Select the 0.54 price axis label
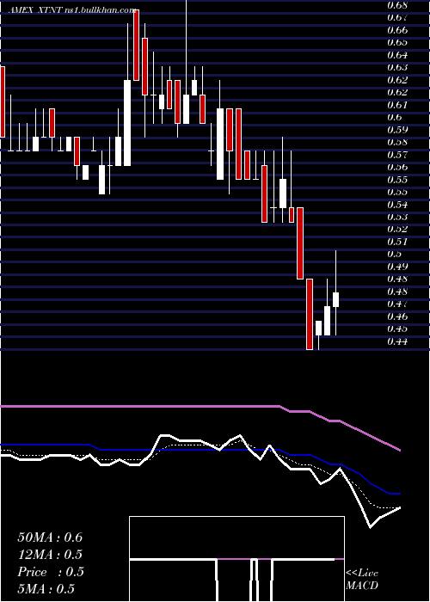430x602 pixels. [x=397, y=205]
